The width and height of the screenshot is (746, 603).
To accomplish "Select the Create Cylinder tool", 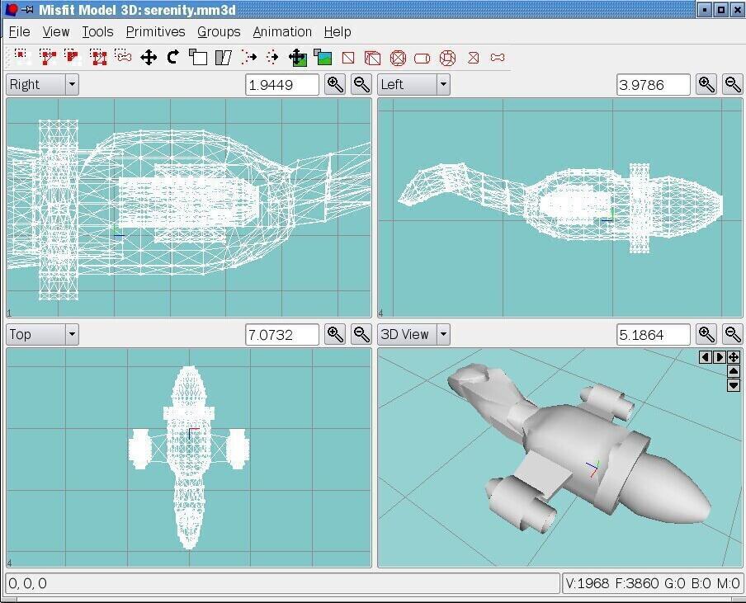I will coord(422,58).
